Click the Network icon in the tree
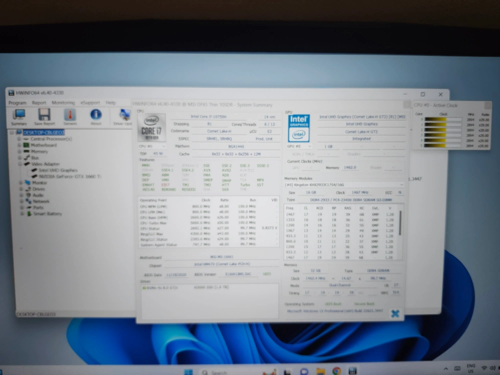The width and height of the screenshot is (500, 375). [x=28, y=201]
